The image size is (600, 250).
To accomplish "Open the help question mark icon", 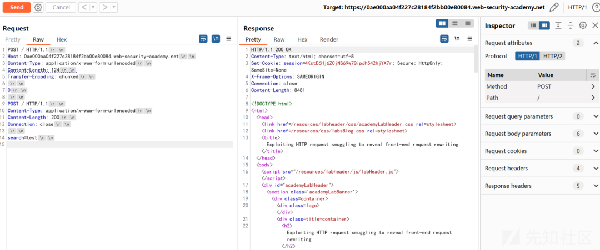I will pos(596,7).
